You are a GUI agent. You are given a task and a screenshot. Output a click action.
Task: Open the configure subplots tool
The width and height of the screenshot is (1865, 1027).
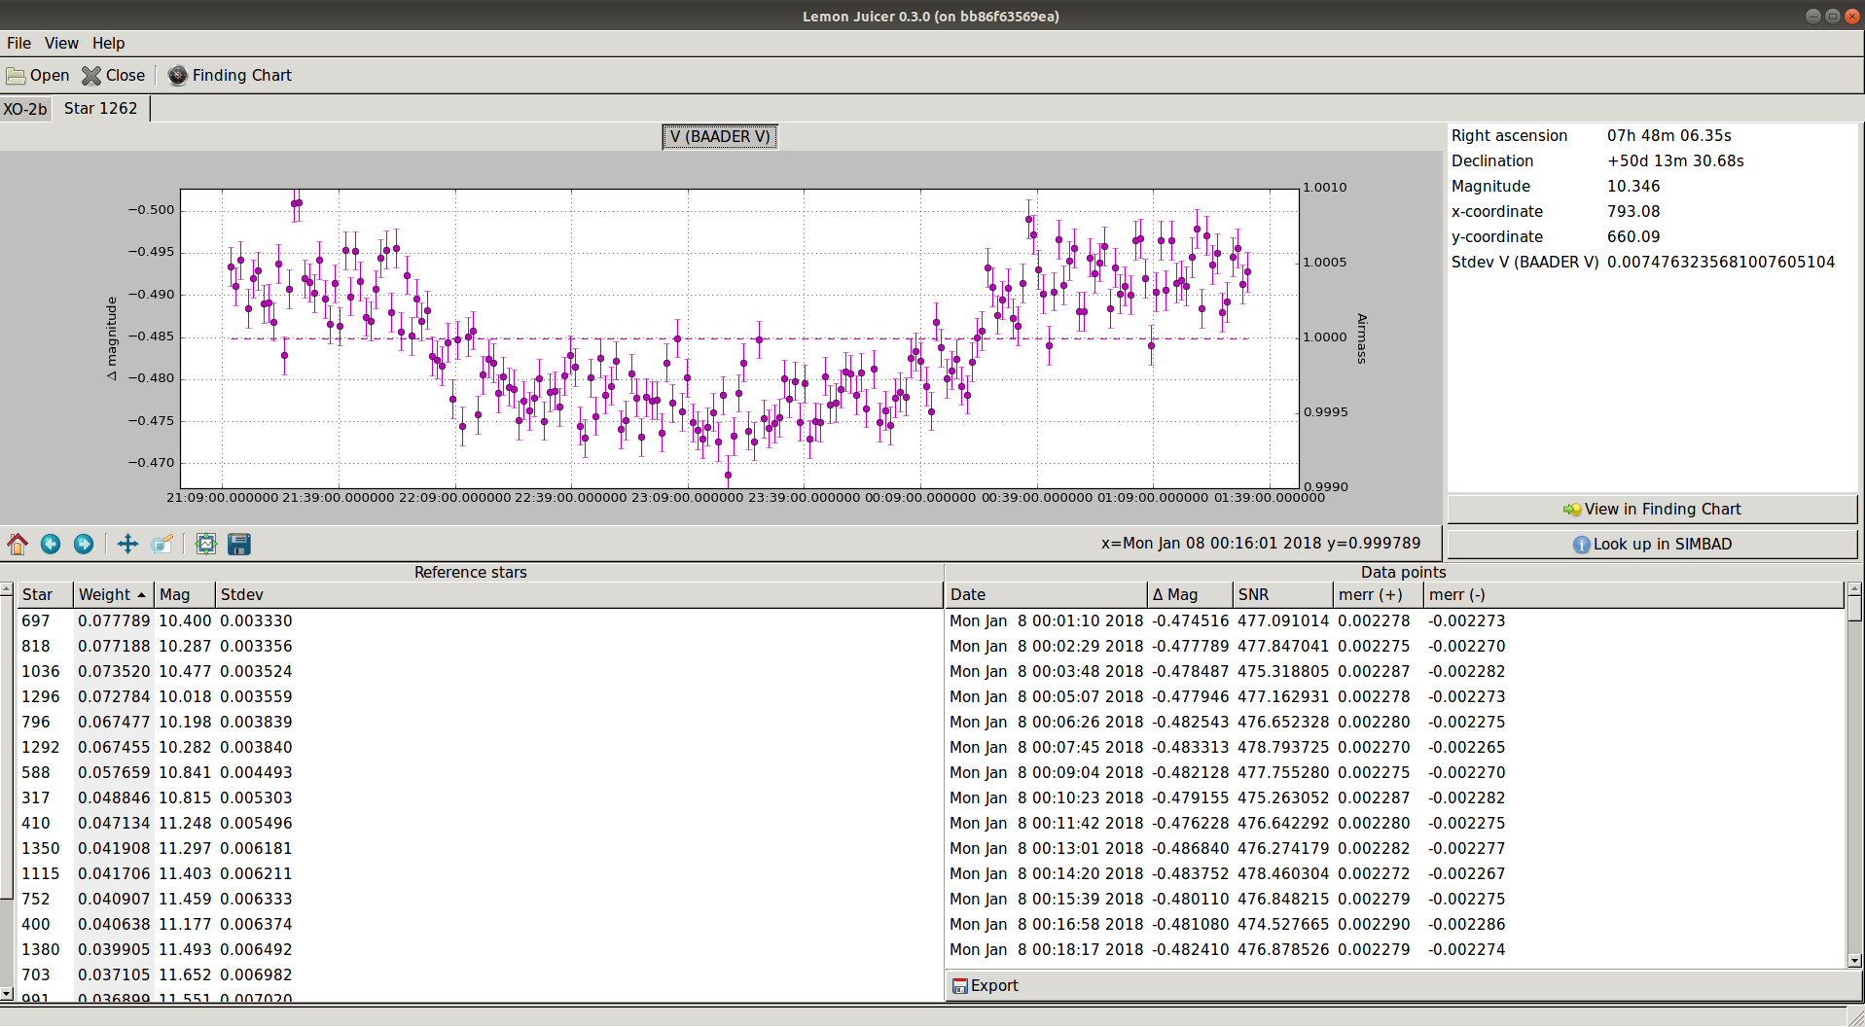pos(205,544)
